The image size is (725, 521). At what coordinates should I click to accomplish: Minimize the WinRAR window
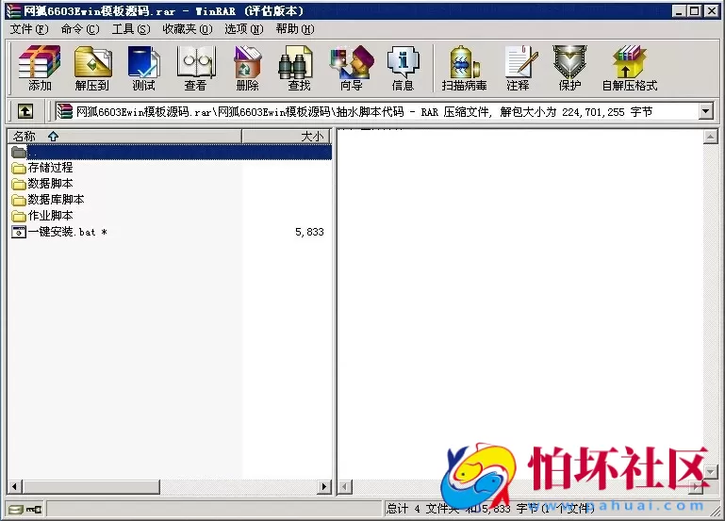click(x=679, y=11)
